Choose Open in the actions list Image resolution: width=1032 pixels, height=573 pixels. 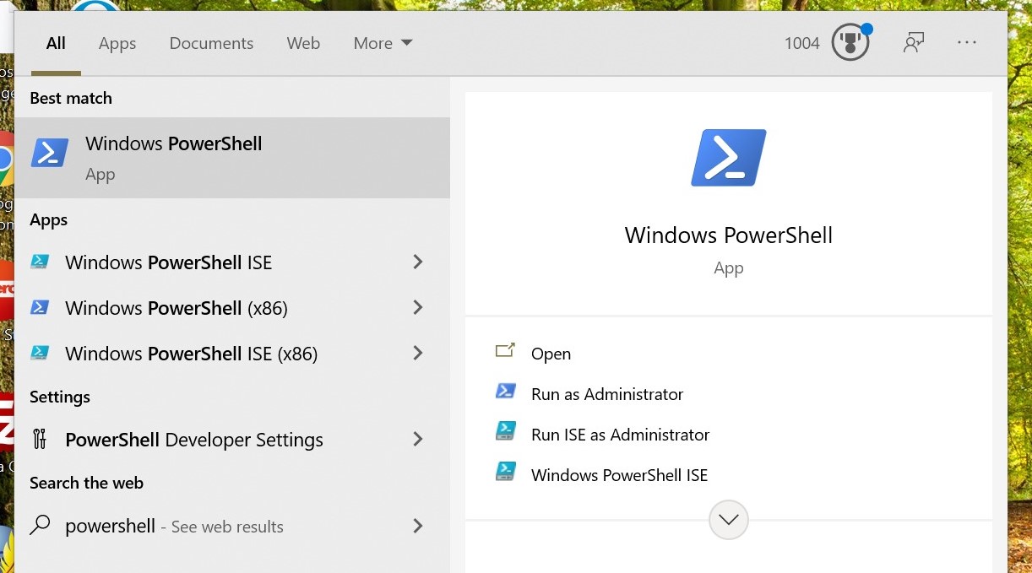551,354
